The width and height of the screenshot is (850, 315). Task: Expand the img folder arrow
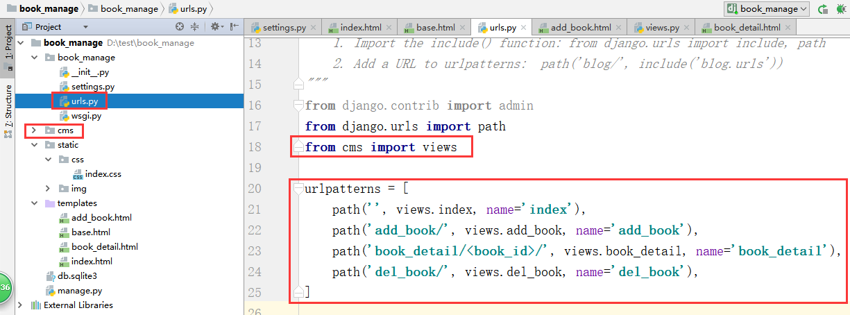[x=47, y=189]
